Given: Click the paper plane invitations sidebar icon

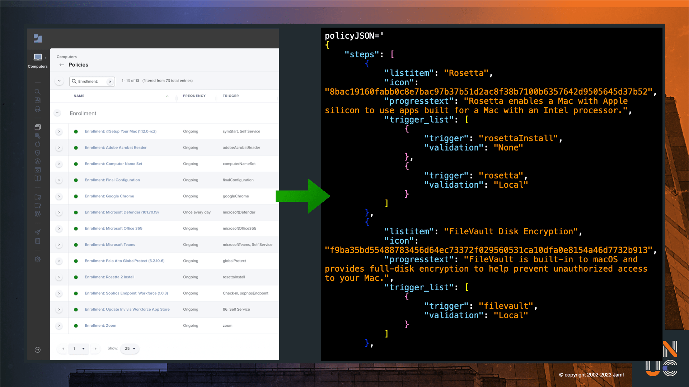Looking at the screenshot, I should tap(37, 232).
